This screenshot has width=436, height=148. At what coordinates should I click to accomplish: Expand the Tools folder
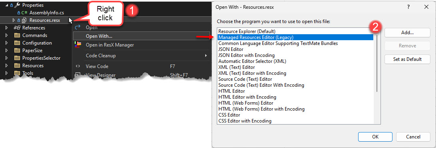[7, 73]
